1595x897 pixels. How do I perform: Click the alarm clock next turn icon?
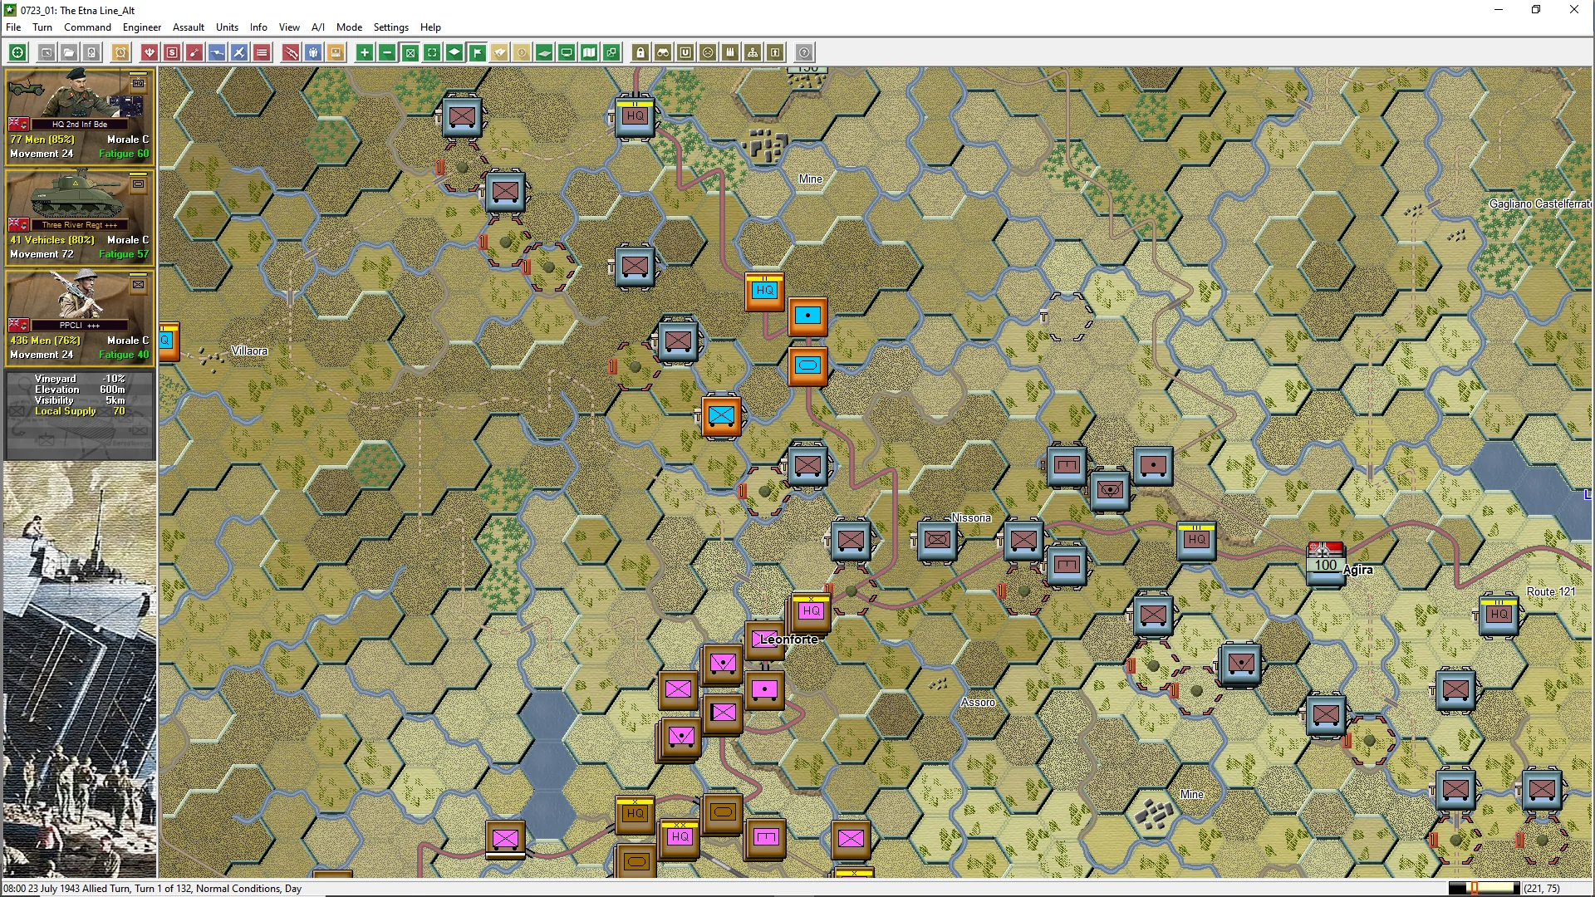tap(120, 52)
